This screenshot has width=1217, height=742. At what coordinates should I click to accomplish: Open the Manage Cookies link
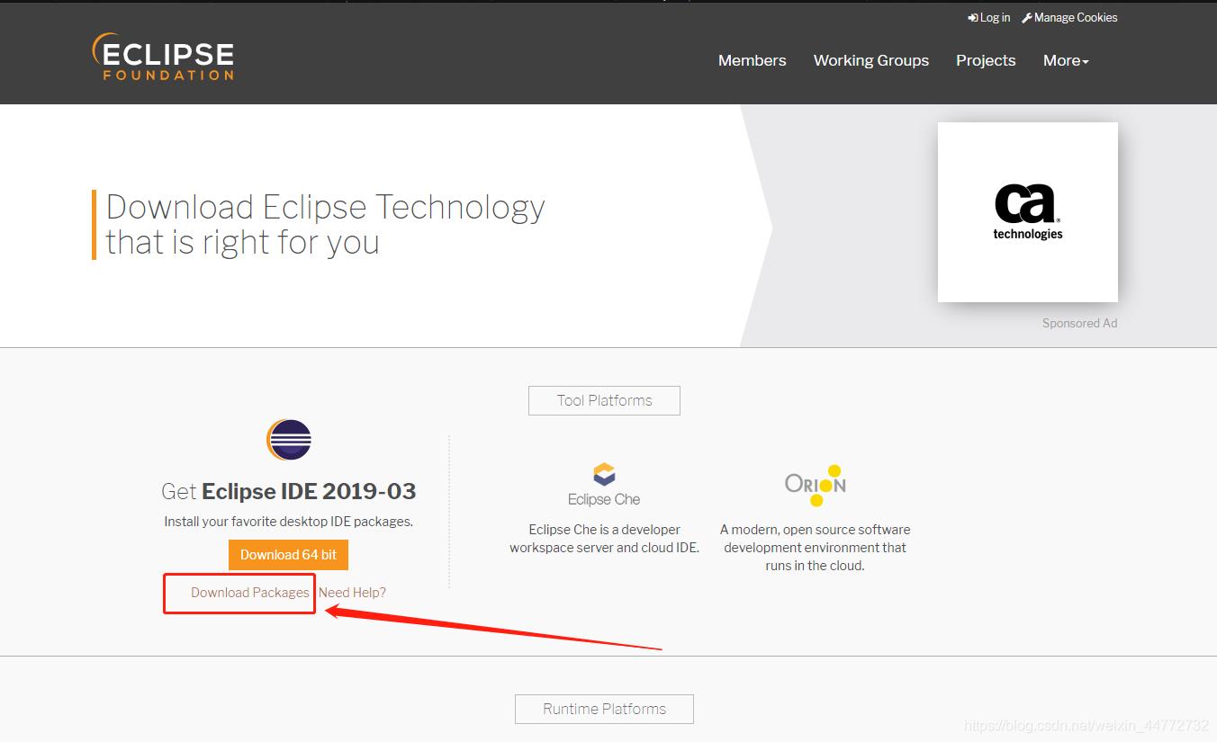(1076, 18)
